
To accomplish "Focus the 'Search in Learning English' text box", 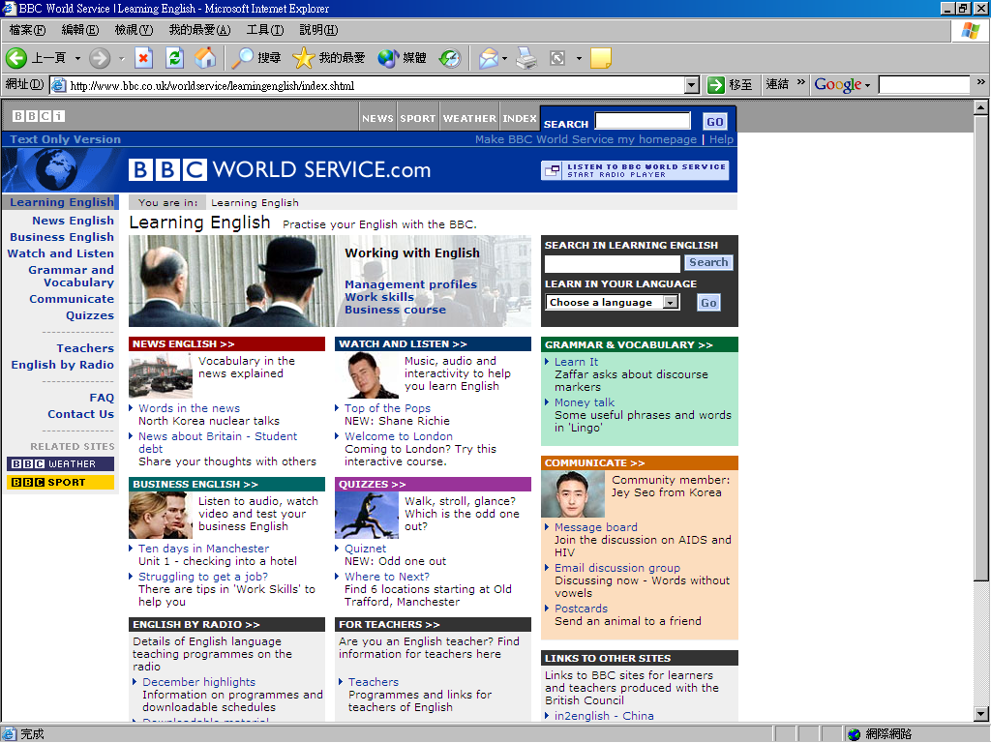I will (x=613, y=263).
